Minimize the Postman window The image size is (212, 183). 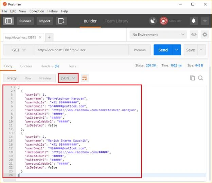(180, 4)
